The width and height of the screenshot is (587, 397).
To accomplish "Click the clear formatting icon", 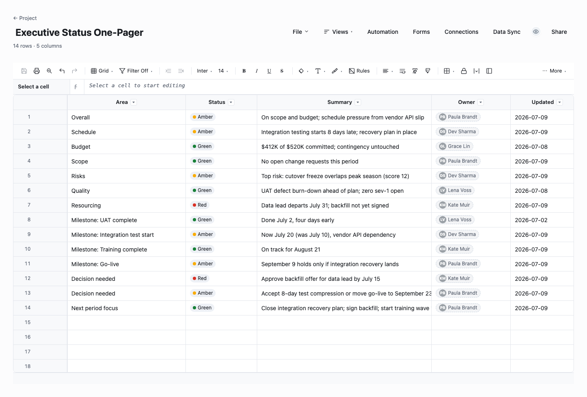I will 415,71.
